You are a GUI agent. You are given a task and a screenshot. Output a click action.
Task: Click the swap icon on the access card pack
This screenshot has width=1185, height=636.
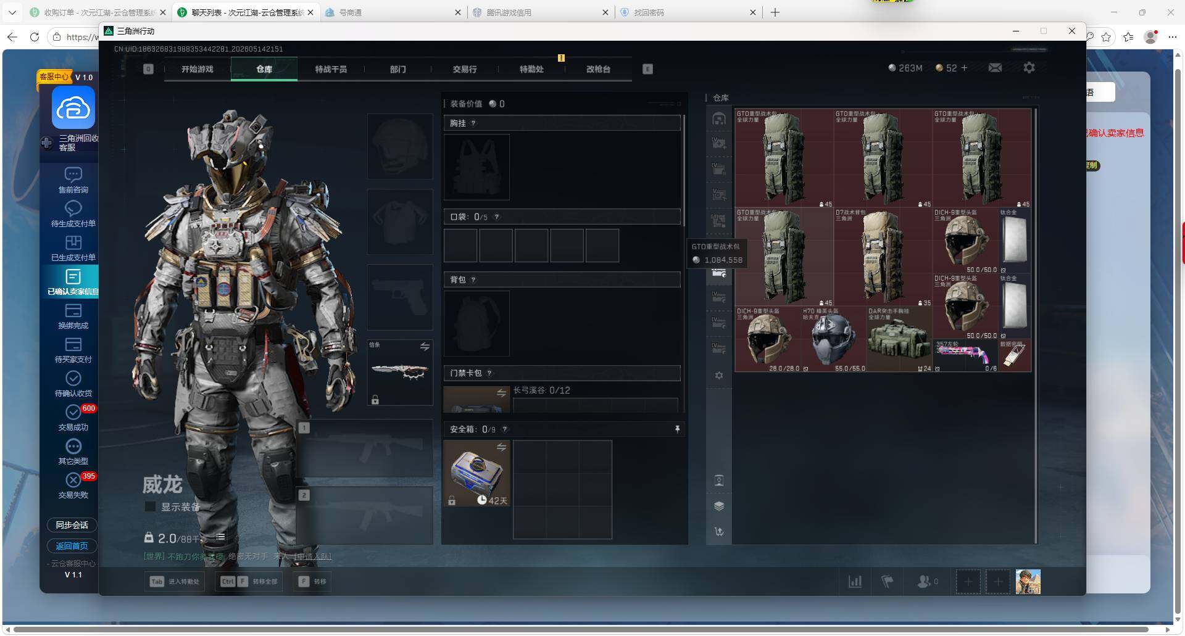pos(501,393)
